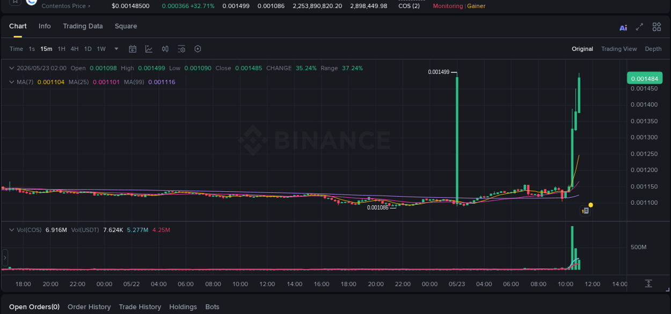Open technical indicators line-chart icon
This screenshot has width=671, height=314.
pos(149,49)
